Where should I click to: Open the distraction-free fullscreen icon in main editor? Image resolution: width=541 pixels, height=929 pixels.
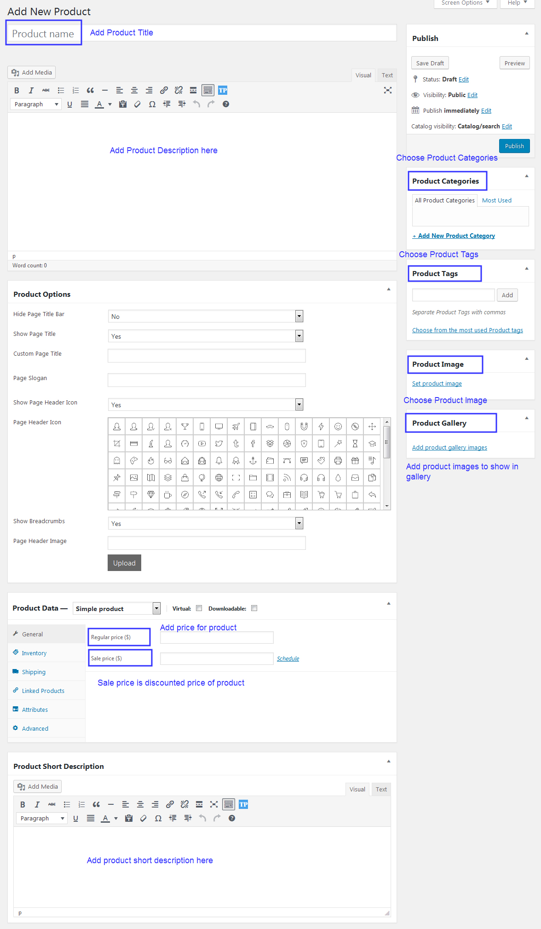click(x=388, y=91)
